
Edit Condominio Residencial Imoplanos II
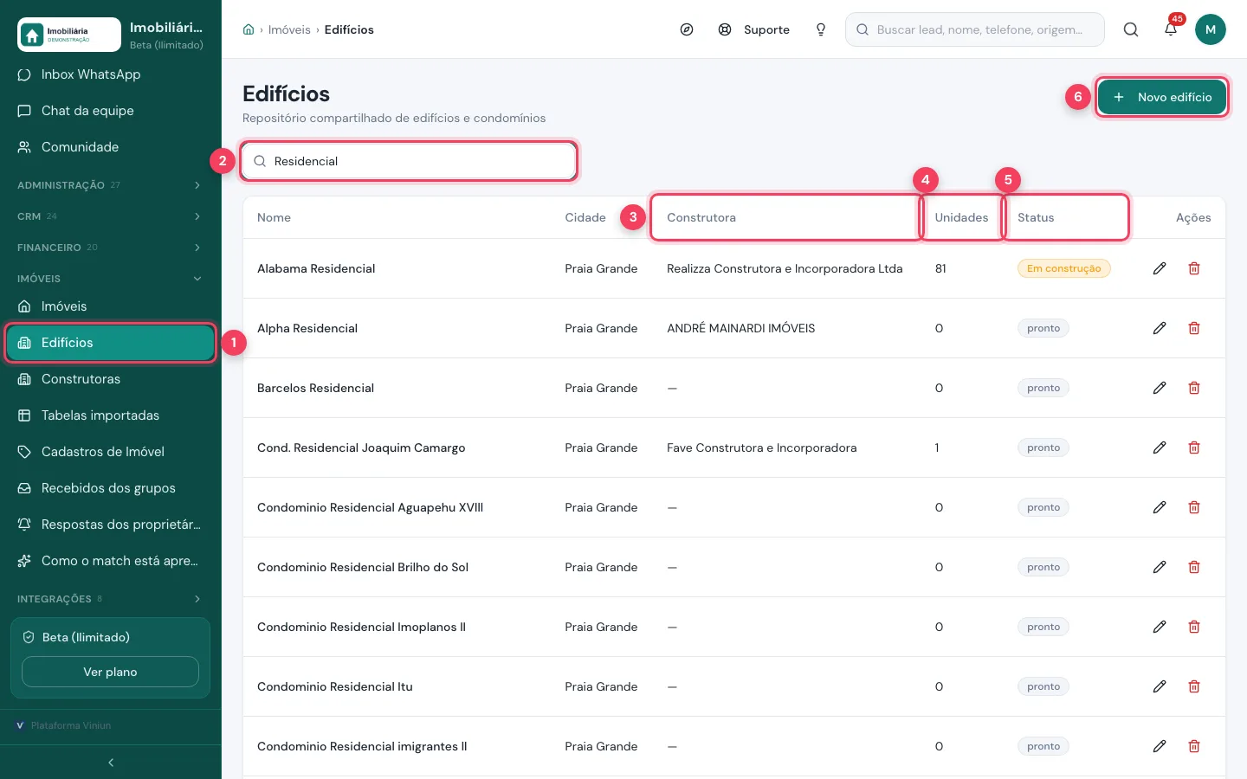[1160, 627]
